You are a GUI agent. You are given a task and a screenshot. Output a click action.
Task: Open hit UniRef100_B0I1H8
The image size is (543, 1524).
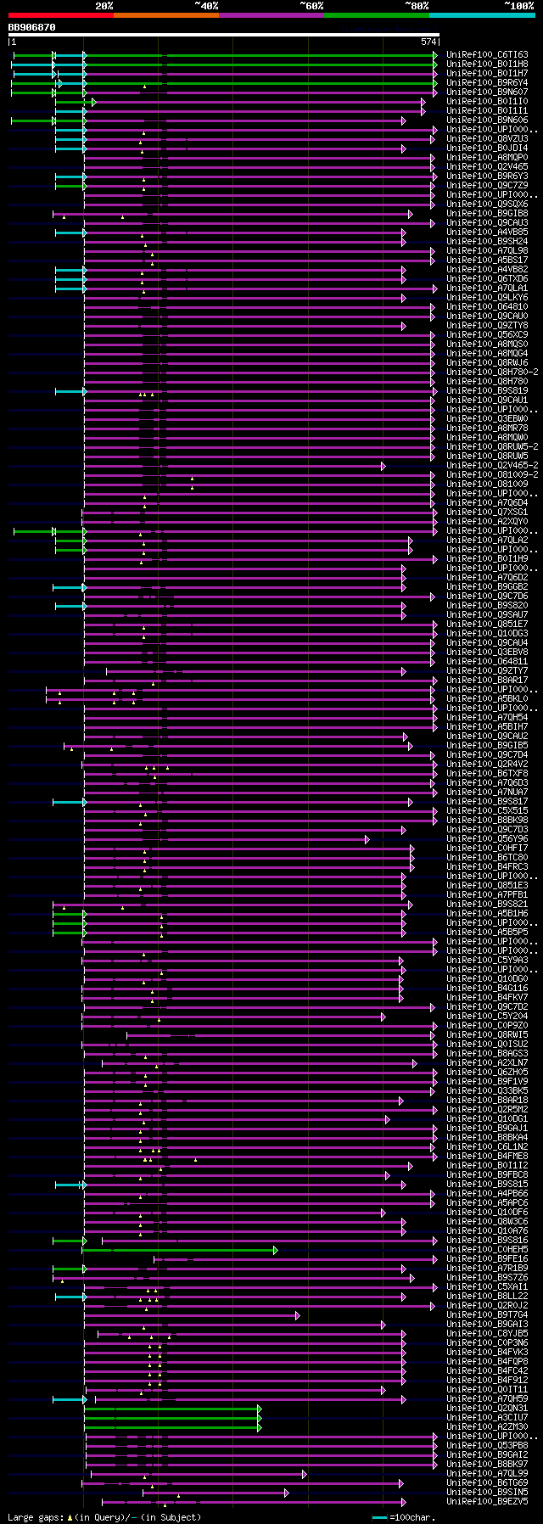click(487, 64)
